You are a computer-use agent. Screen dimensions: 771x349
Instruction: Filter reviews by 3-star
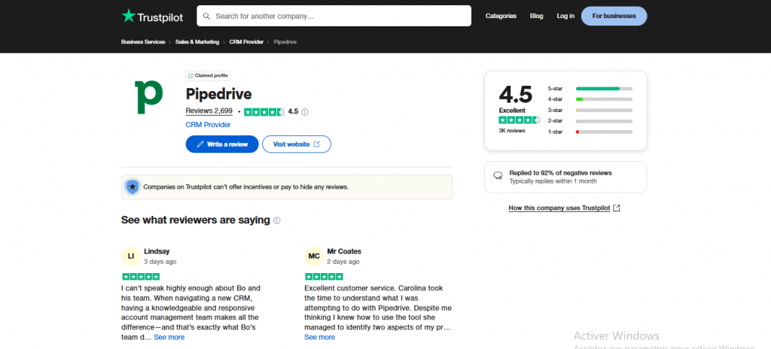coord(590,110)
